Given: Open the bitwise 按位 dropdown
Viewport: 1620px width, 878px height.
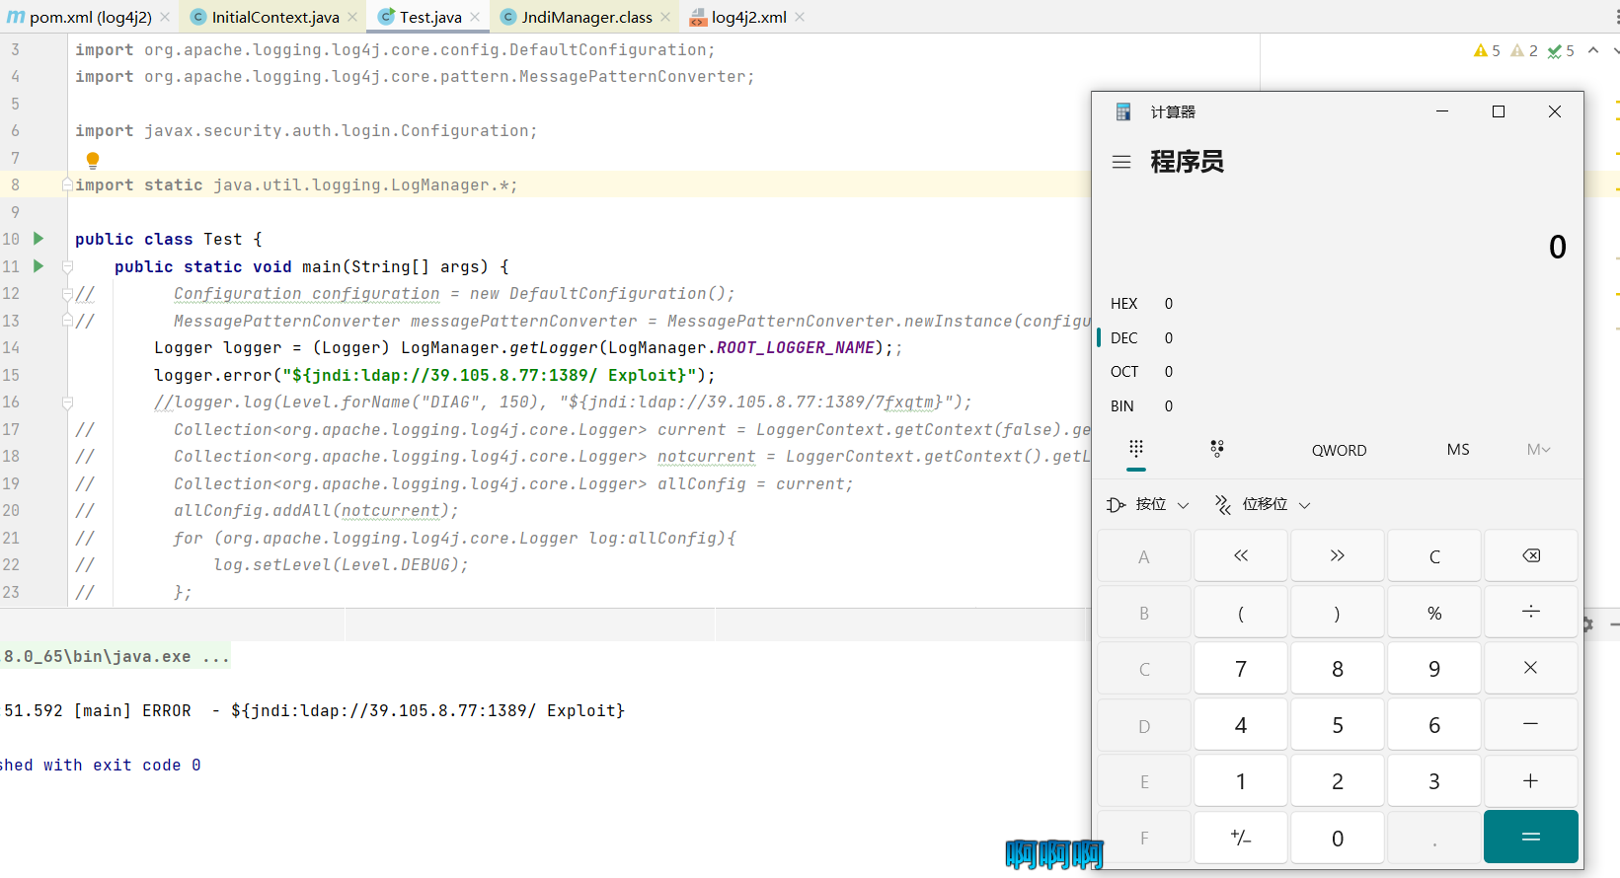Looking at the screenshot, I should coord(1148,504).
